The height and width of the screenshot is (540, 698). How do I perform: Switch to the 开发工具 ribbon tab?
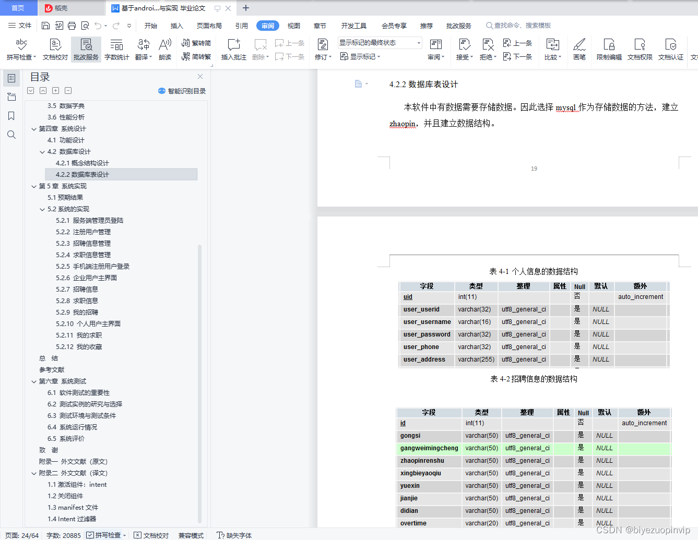pyautogui.click(x=354, y=26)
